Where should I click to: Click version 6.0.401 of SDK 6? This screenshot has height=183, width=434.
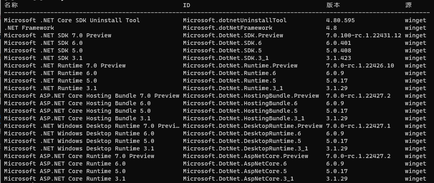pos(339,43)
